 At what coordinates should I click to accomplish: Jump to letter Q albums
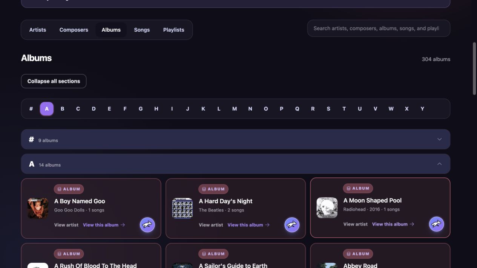pos(297,109)
